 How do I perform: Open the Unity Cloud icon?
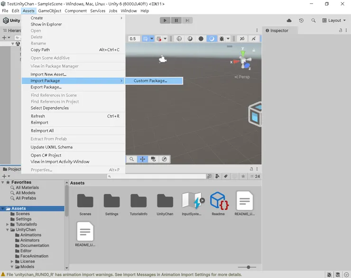coord(289,20)
